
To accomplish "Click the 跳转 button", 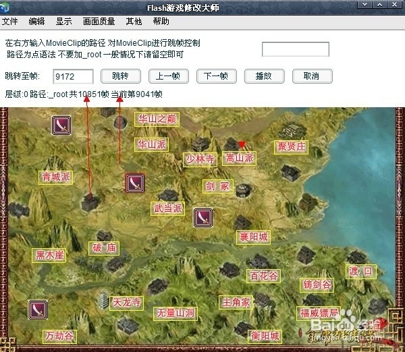I will [121, 76].
